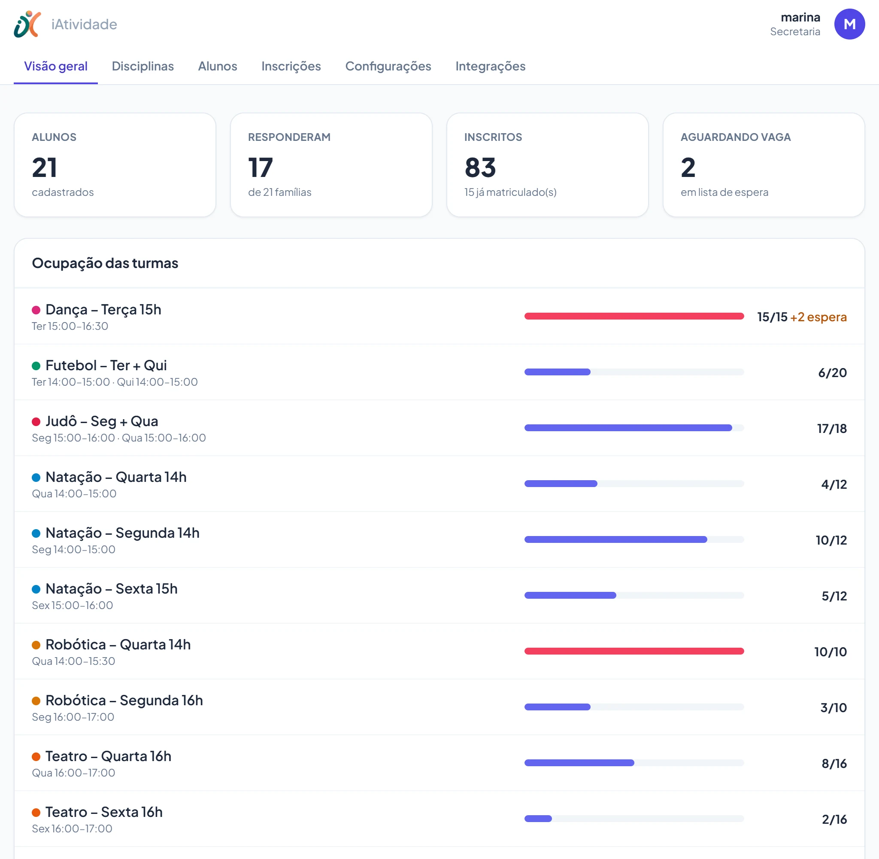Viewport: 879px width, 859px height.
Task: Select Natação – Sexta 15h title
Action: click(111, 589)
